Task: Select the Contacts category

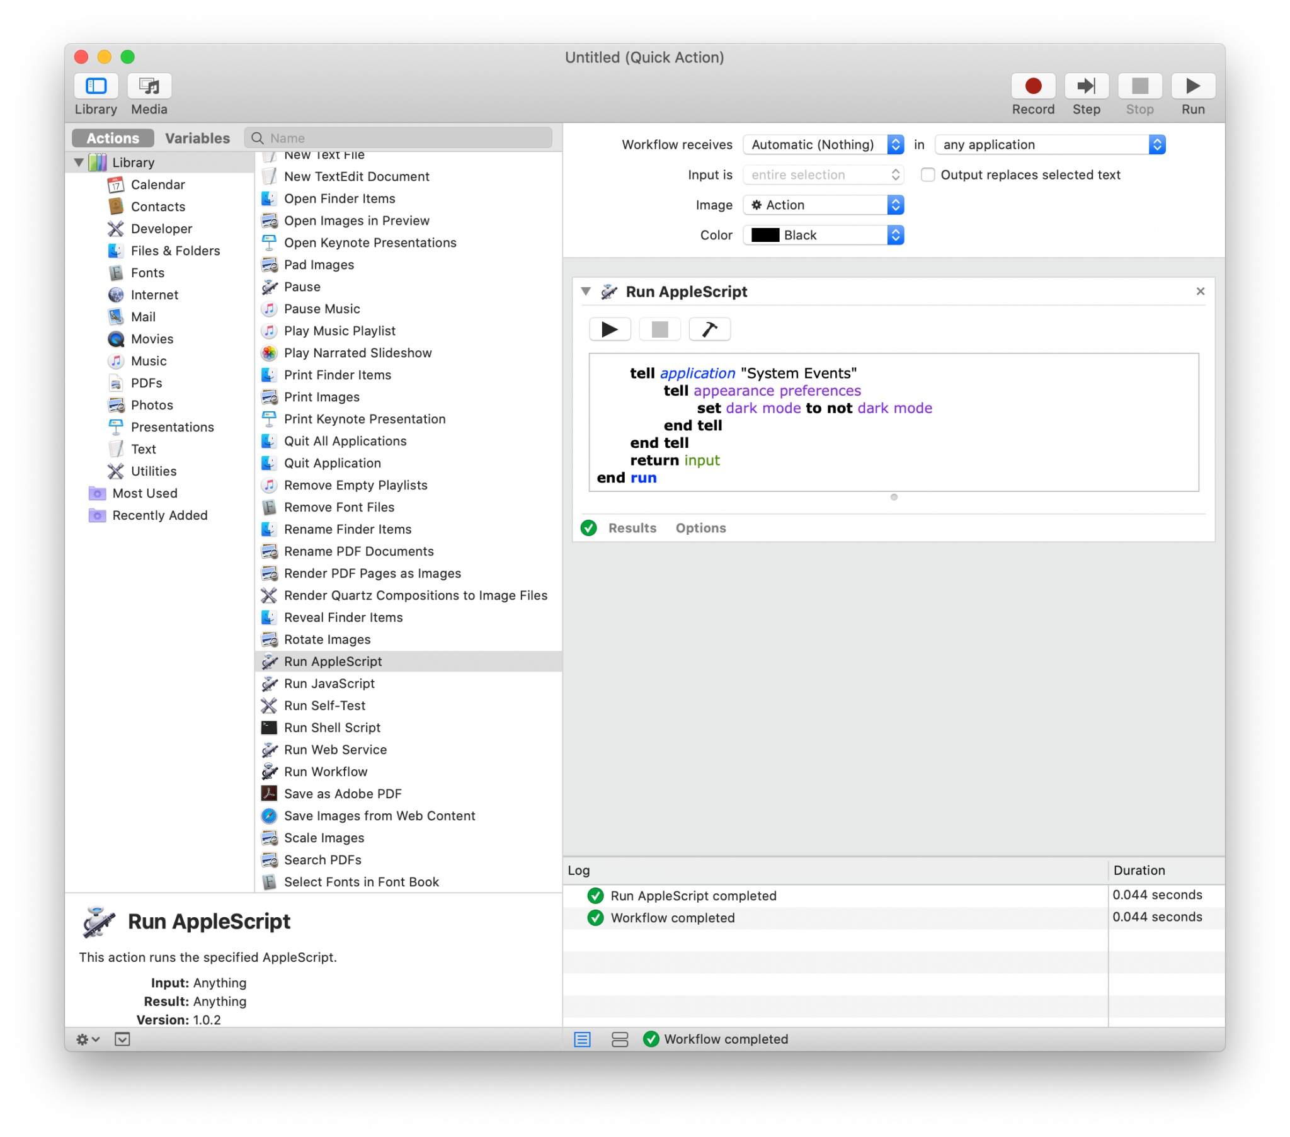Action: point(157,207)
